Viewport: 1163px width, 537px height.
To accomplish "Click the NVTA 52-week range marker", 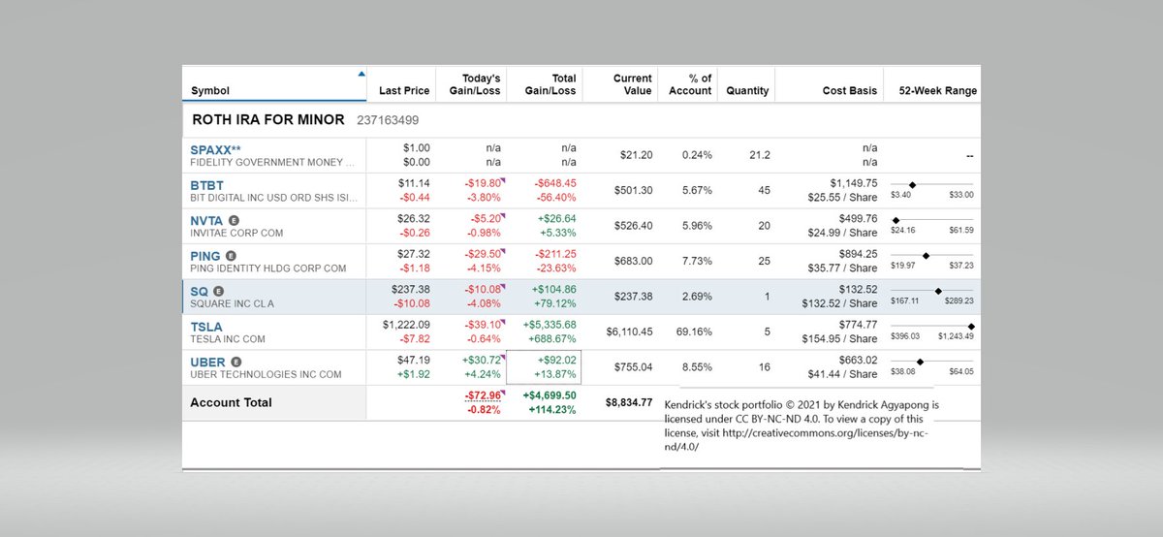I will (x=896, y=220).
